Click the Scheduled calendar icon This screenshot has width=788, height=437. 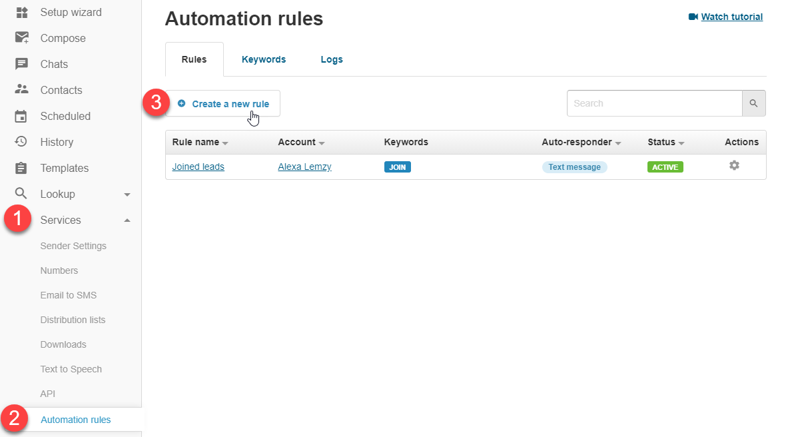[x=21, y=116]
